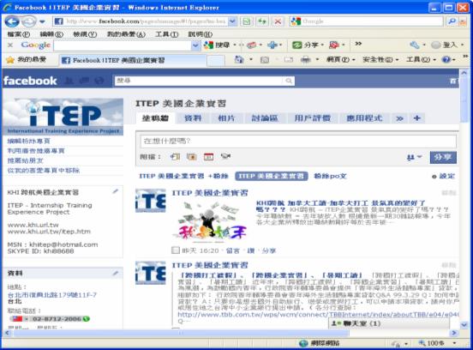Expand the Google toolbar search dropdown arrow
This screenshot has height=350, width=473.
[x=195, y=45]
